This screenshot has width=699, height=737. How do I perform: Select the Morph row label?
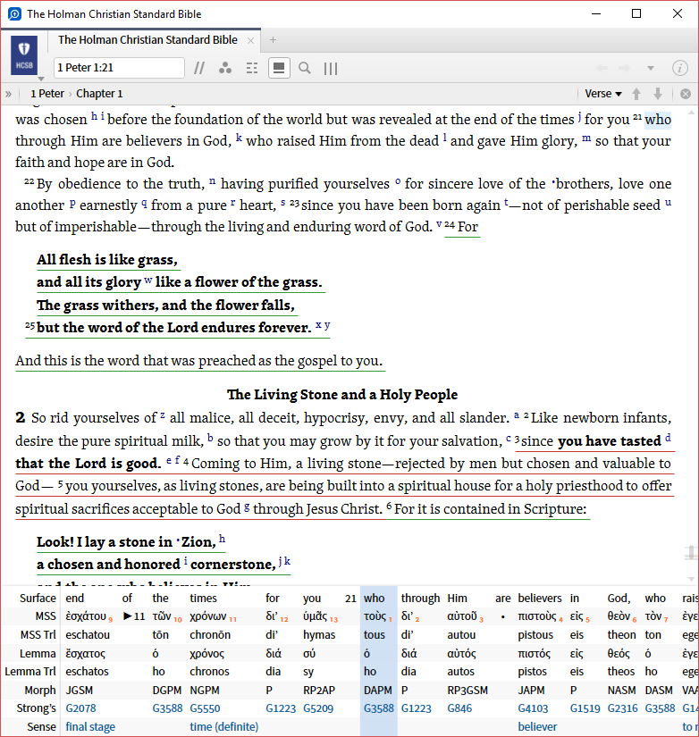click(x=40, y=690)
